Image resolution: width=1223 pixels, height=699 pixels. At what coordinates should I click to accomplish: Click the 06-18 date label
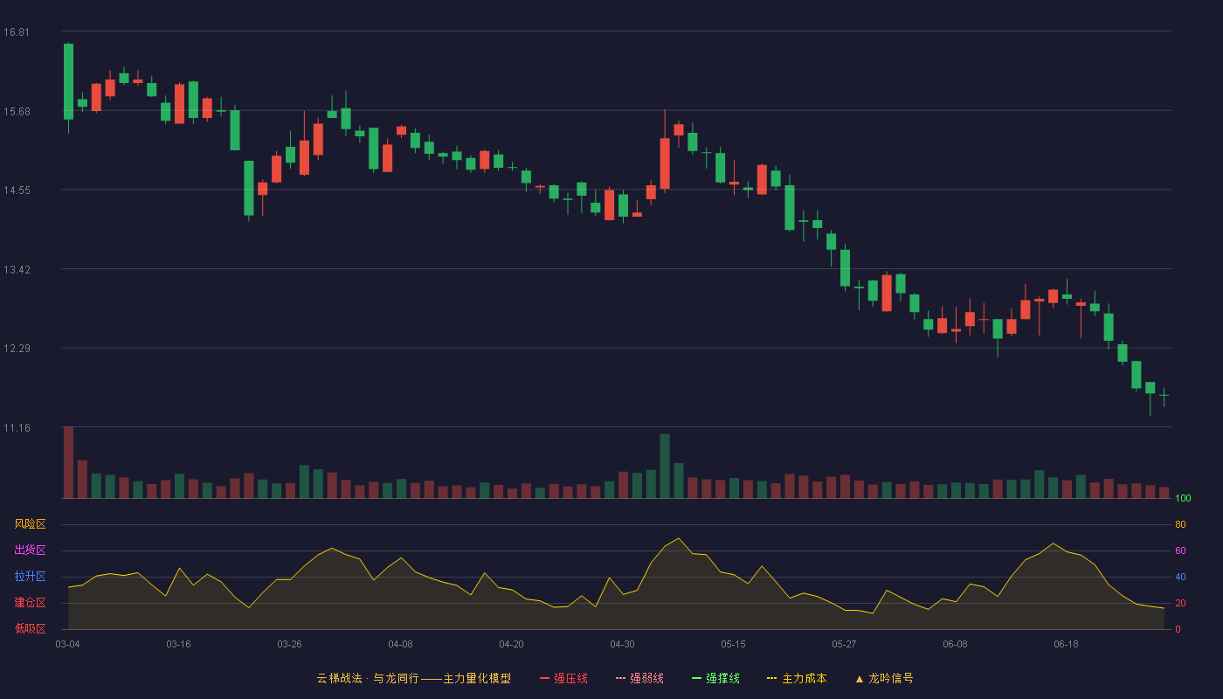(1066, 644)
